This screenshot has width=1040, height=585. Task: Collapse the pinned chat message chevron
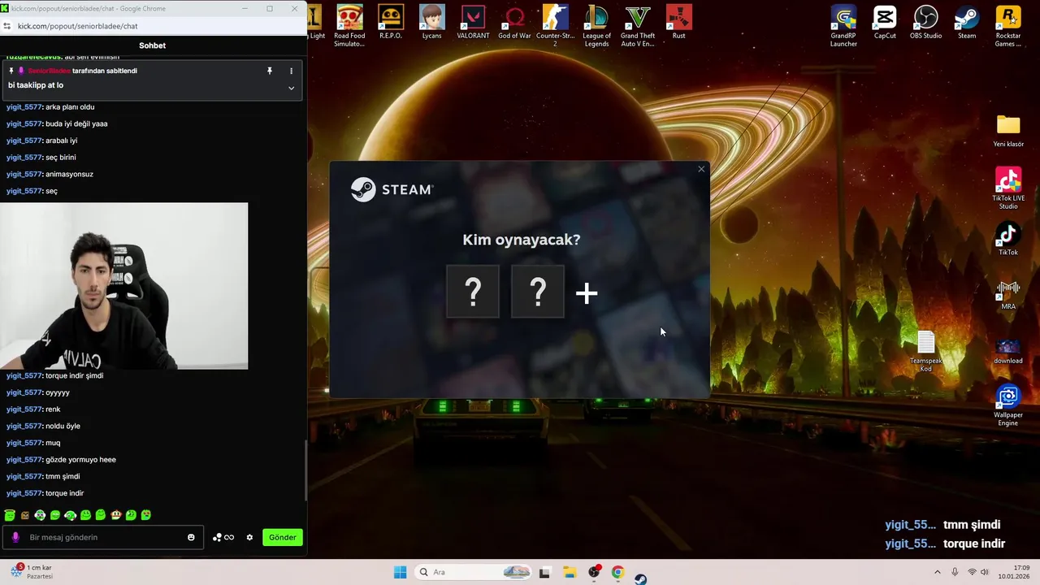[291, 88]
